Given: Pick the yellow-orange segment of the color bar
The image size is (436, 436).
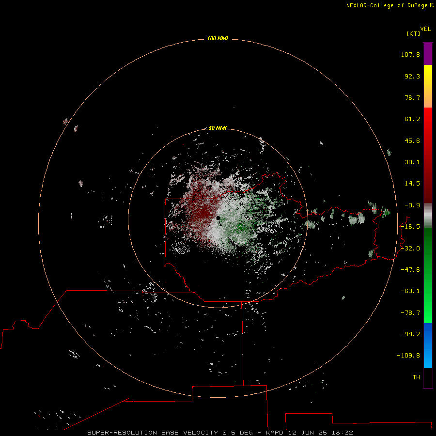Looking at the screenshot, I should pyautogui.click(x=428, y=86).
